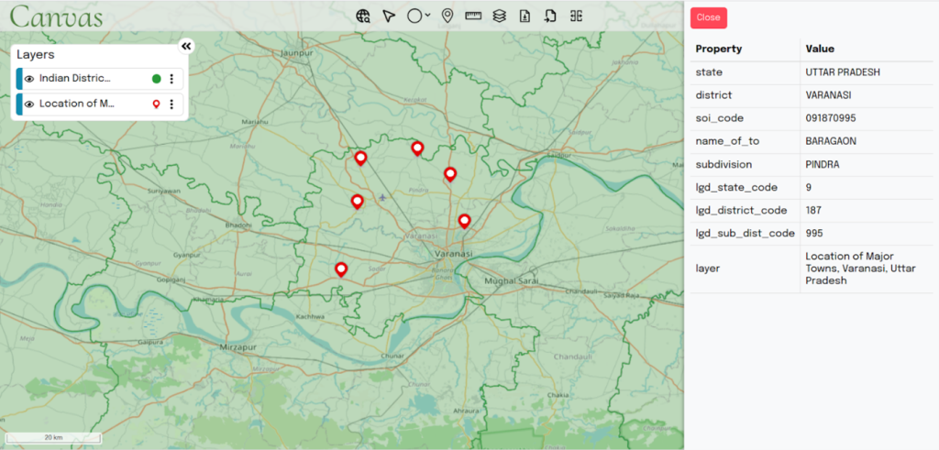Open three-dot menu for Indian Districts layer

click(171, 79)
